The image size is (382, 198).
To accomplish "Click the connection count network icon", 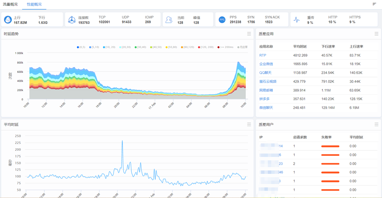I will [72, 20].
